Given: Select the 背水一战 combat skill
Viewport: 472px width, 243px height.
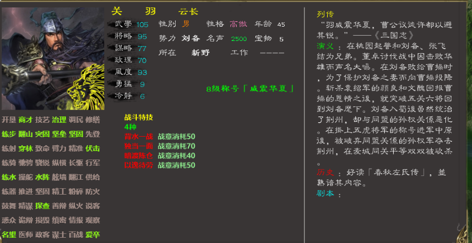Looking at the screenshot, I should [x=138, y=137].
